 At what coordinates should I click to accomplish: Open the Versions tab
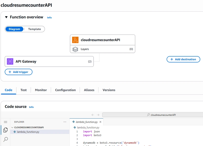click(109, 90)
